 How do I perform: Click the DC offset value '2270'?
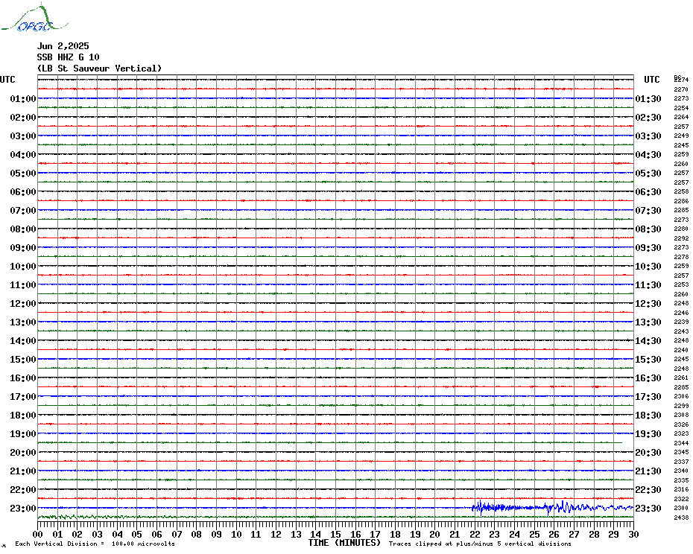point(681,89)
